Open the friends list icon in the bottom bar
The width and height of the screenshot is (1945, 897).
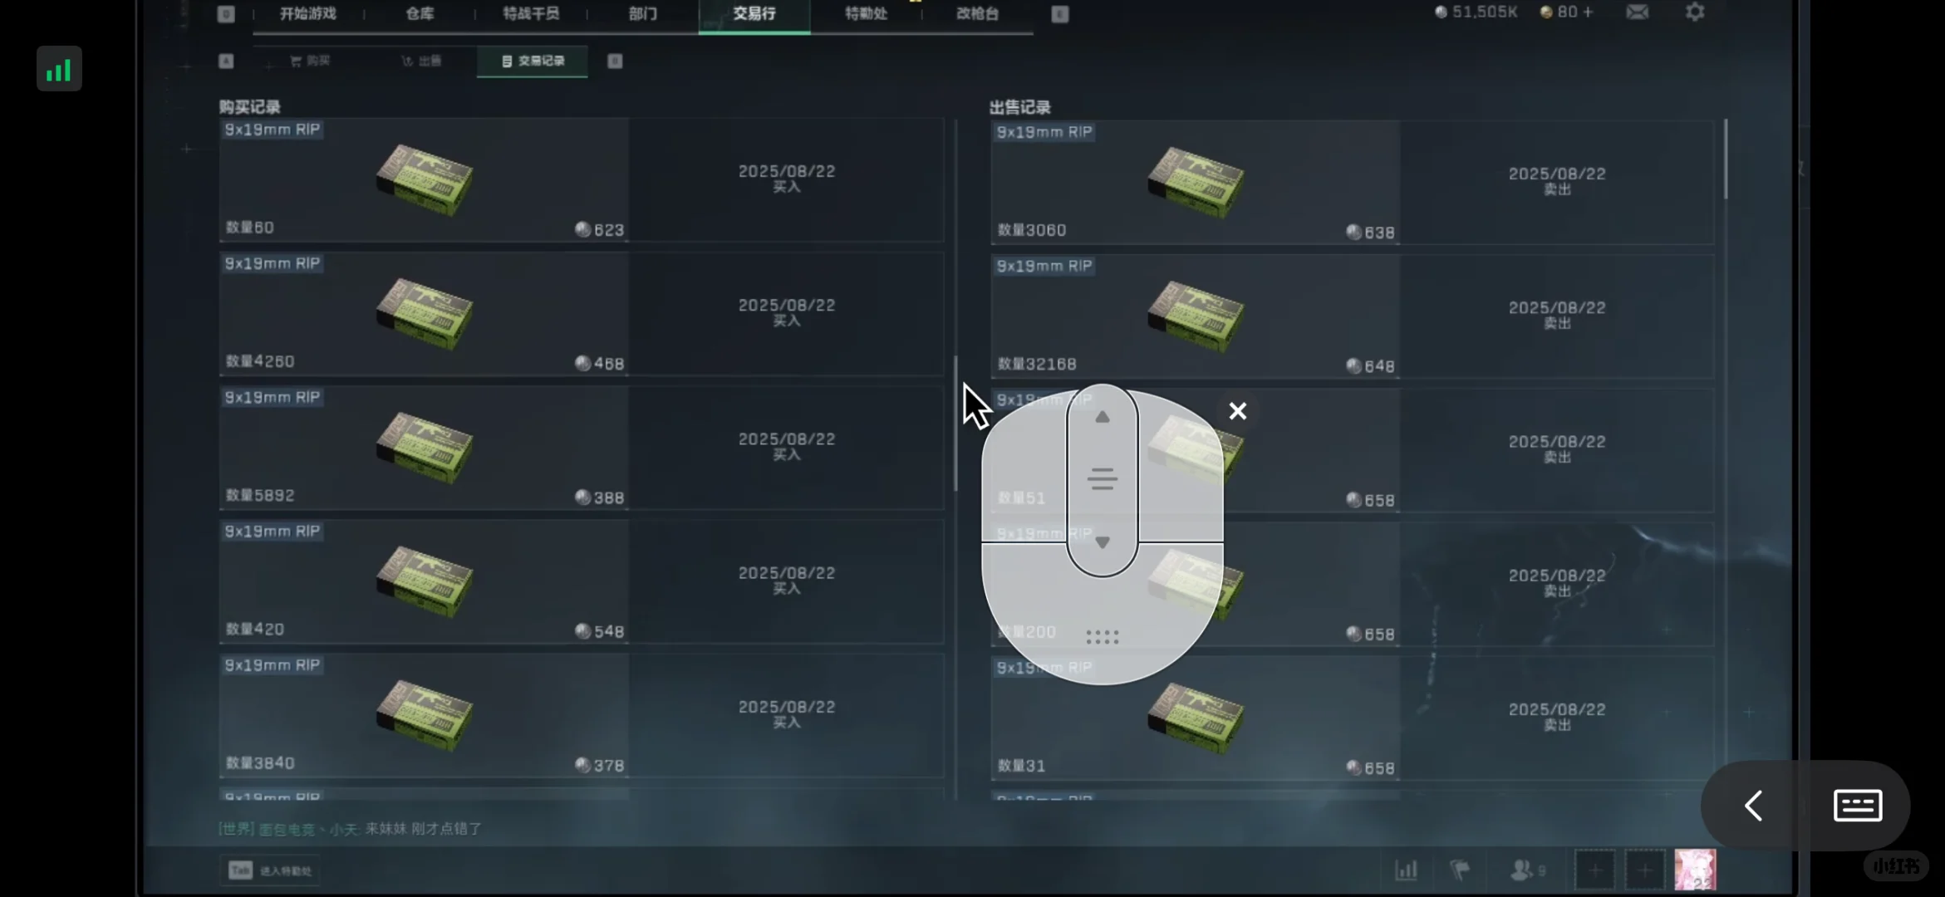[1526, 870]
